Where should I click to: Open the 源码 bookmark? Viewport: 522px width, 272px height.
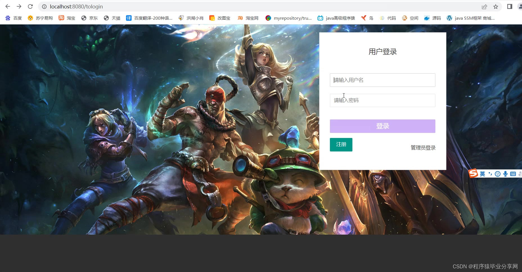(433, 18)
